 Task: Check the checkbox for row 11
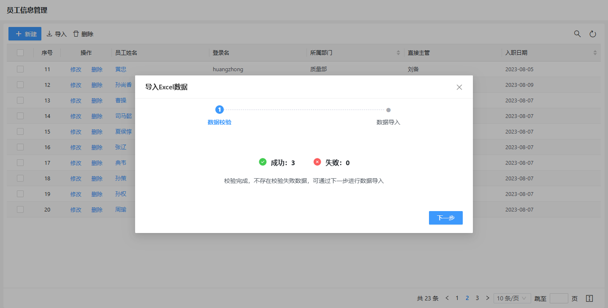[x=20, y=69]
